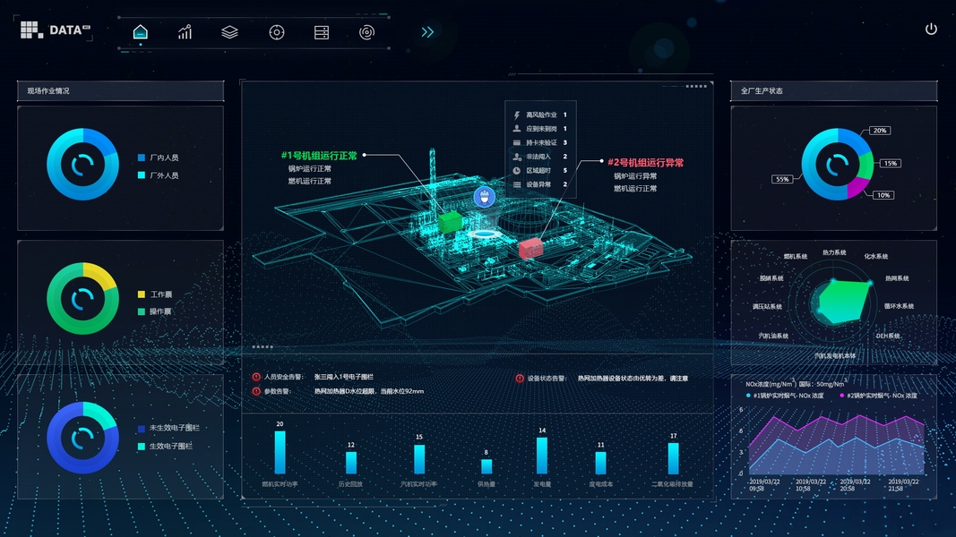Click the 历史回放 bar

[x=351, y=463]
